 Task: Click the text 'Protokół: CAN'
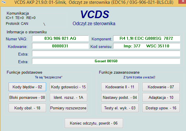click(x=17, y=24)
